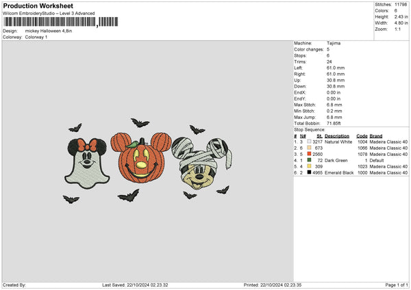Click the Zoom value 1:1

(x=397, y=29)
